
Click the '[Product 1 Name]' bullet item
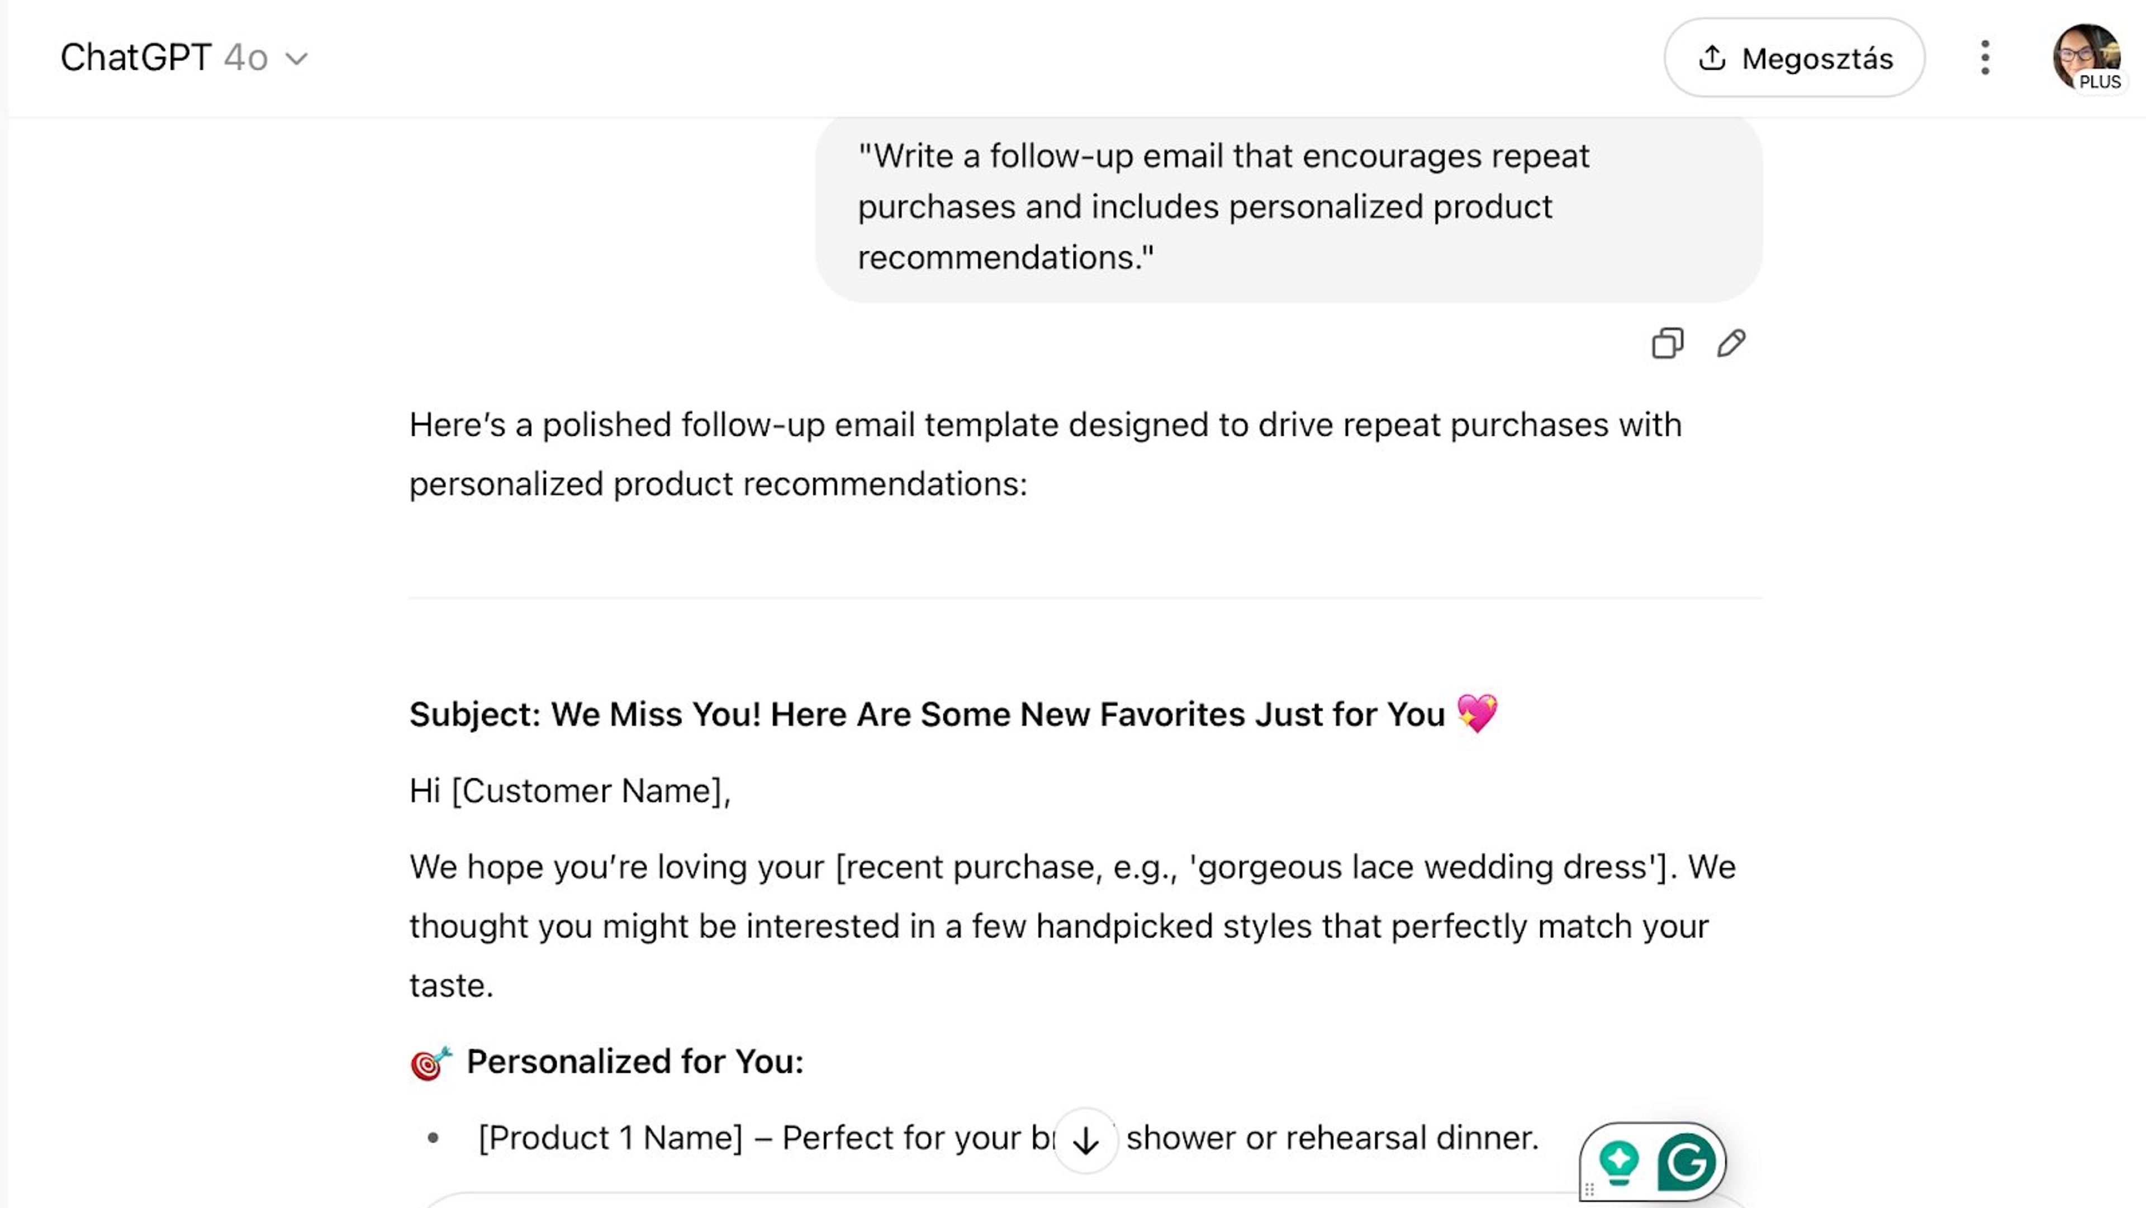(x=611, y=1138)
